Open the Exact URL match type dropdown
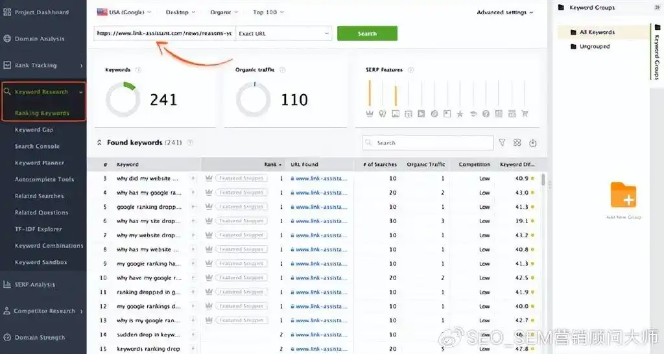 click(284, 33)
